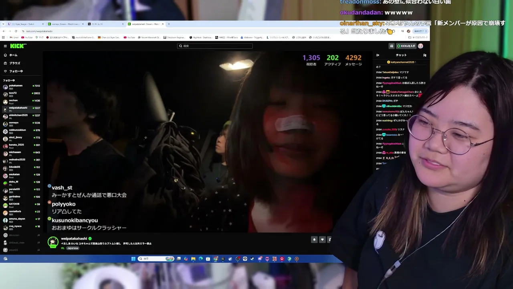Open the Recent Minecraft bookmark
The image size is (513, 289).
point(149,37)
